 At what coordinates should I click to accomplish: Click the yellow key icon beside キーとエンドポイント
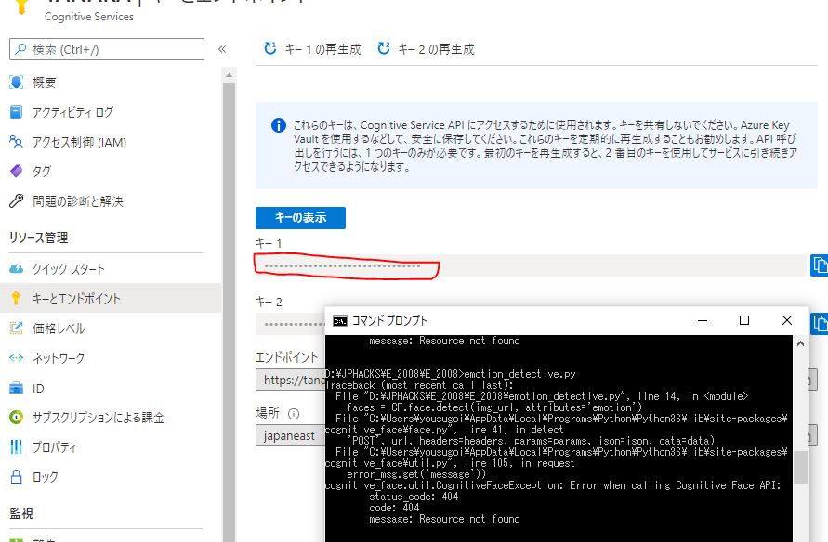click(16, 299)
